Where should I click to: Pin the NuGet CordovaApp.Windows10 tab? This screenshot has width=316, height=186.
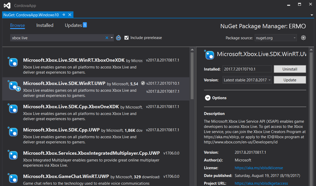pos(64,15)
